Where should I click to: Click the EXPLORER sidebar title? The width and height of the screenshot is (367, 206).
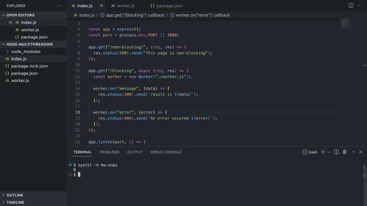point(16,6)
